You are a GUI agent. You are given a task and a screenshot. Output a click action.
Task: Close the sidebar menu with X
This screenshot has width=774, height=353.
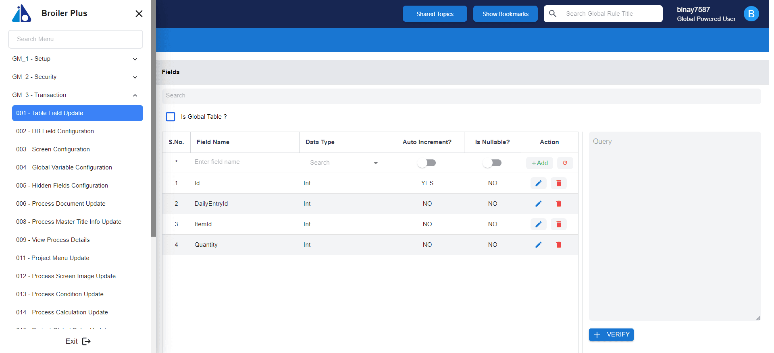point(139,14)
